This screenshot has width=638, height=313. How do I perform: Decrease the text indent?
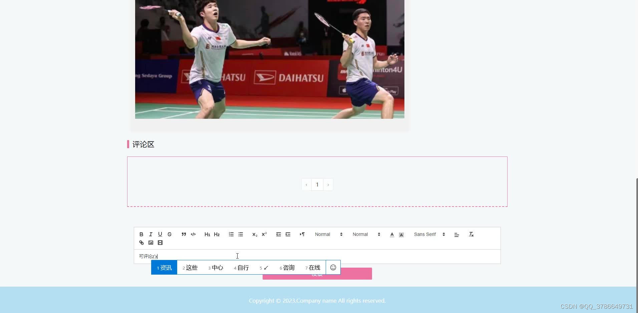tap(278, 234)
